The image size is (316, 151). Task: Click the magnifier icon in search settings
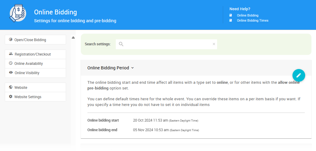(x=121, y=44)
